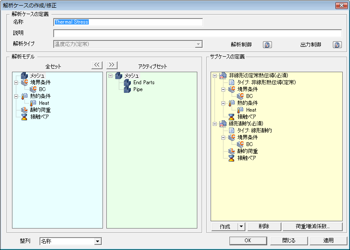This screenshot has width=350, height=250.
Task: Click BC icon under 非線形の定常熱伝導 subcase
Action: click(240, 96)
